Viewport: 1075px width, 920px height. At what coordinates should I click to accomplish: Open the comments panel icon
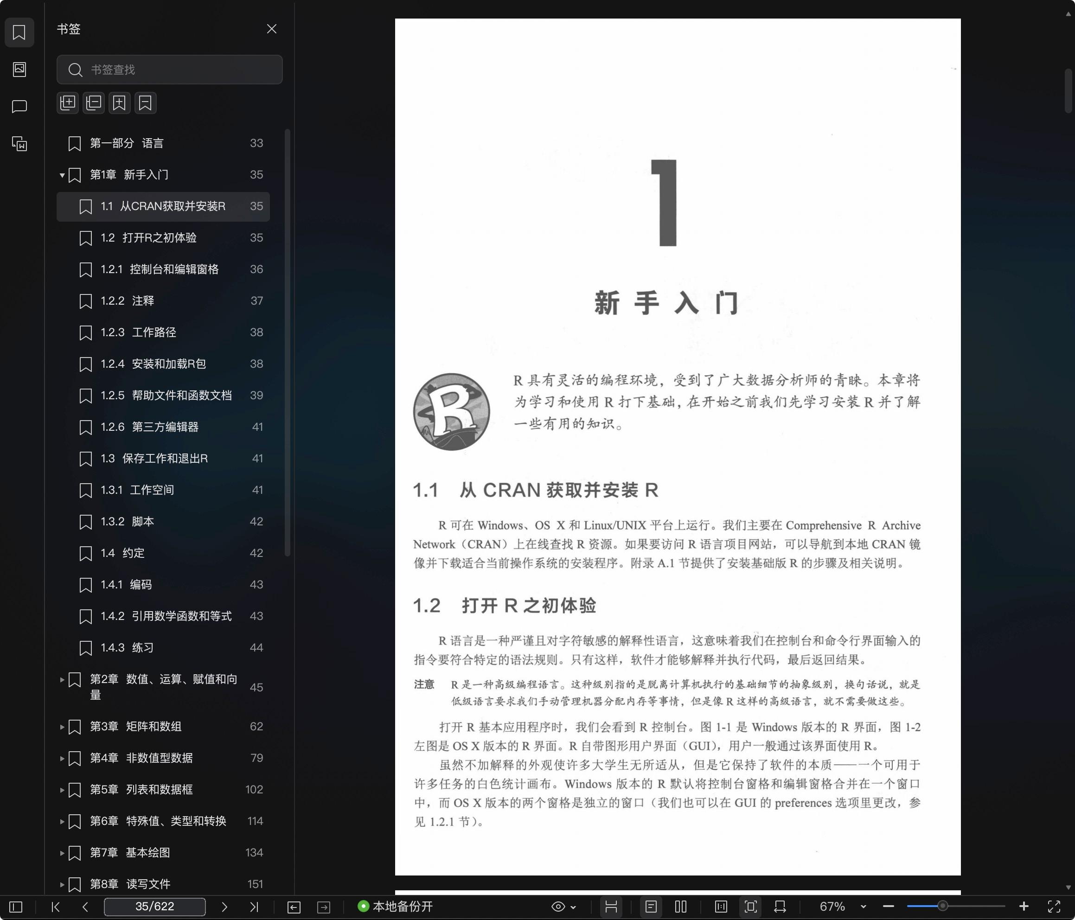pyautogui.click(x=19, y=106)
